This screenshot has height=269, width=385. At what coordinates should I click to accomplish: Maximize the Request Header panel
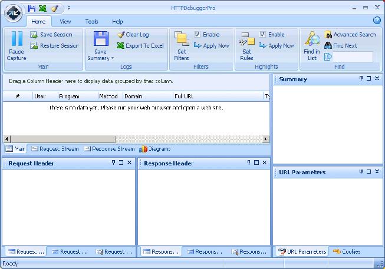pos(121,162)
